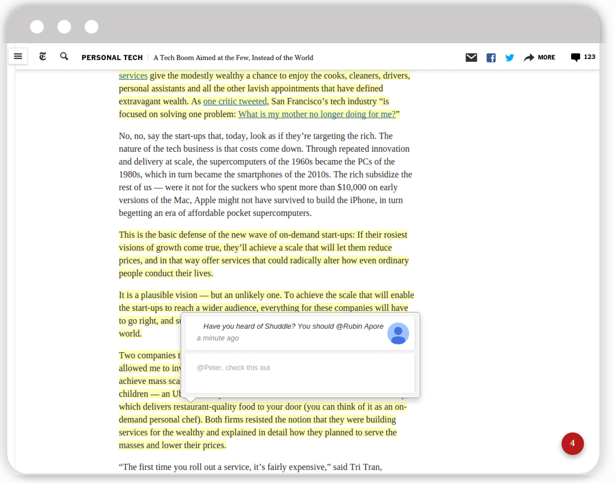This screenshot has height=483, width=615.
Task: Open the 'one critic tweeted' link
Action: (x=235, y=101)
